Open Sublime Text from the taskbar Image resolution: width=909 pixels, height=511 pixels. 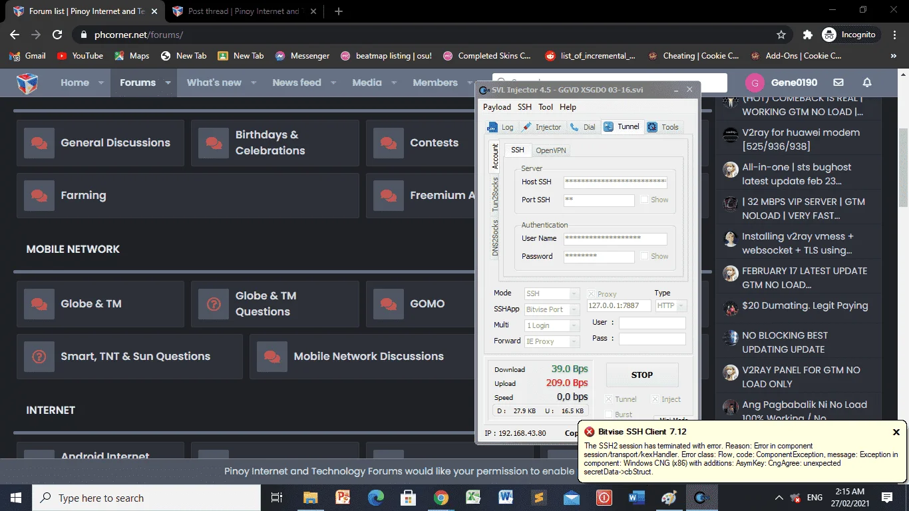click(x=538, y=498)
